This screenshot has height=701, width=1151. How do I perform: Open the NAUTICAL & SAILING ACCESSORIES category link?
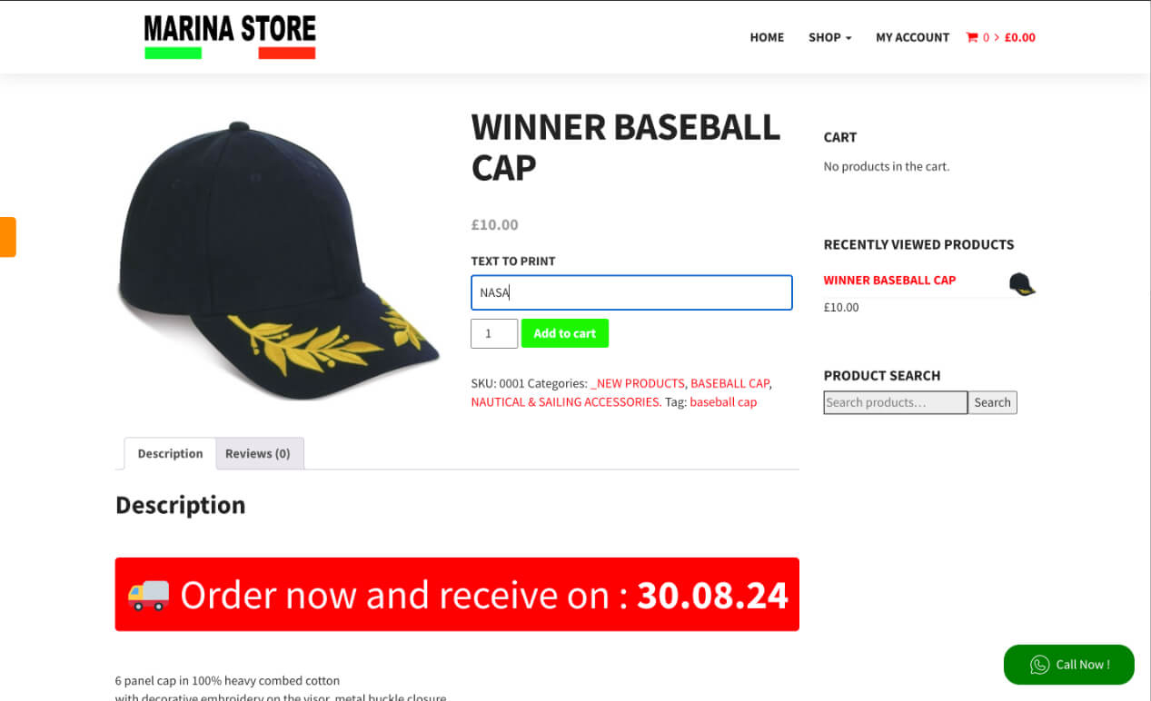point(565,401)
